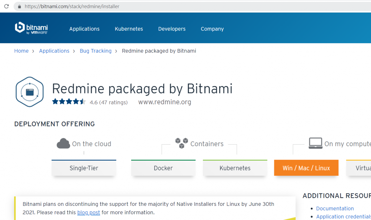371x220 pixels.
Task: Select the Single-Tier deployment tab
Action: coord(84,168)
